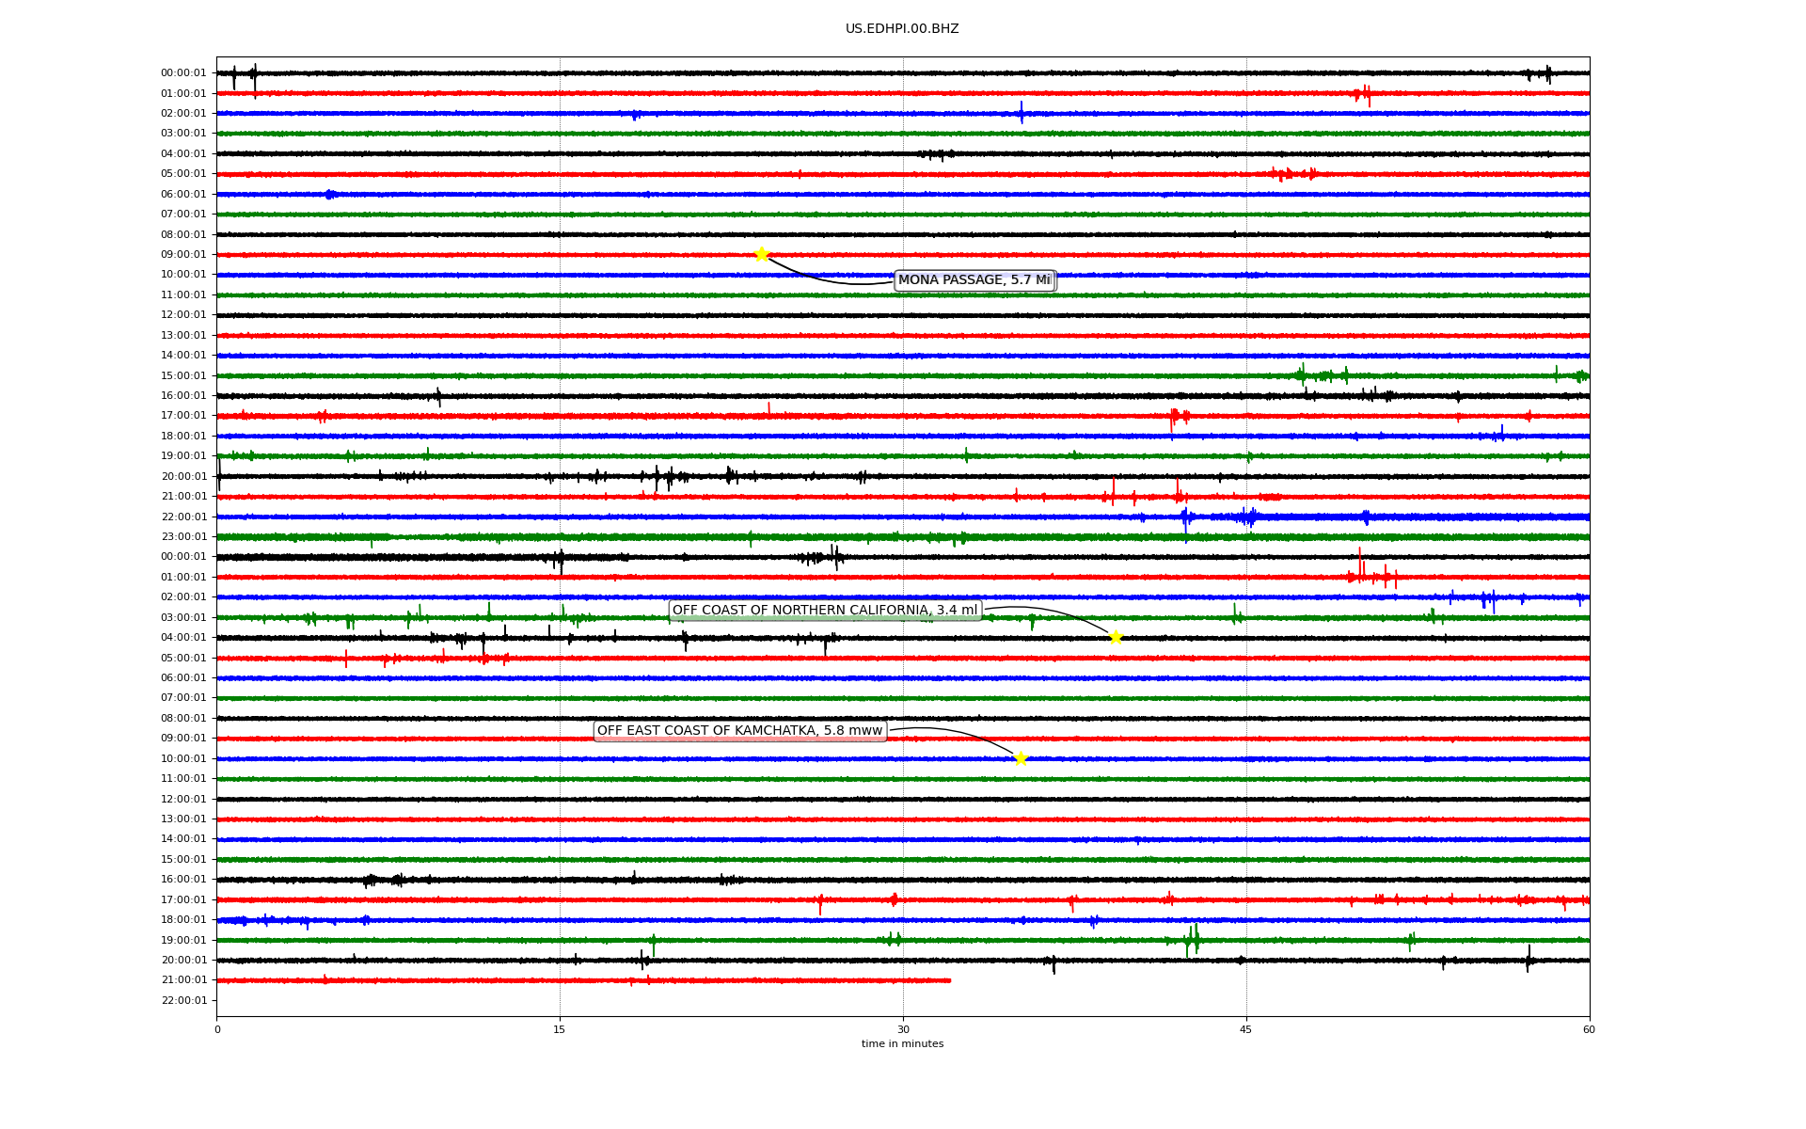Click the 15 tick on the x-axis
Screen dimensions: 1806x1129
click(x=560, y=1029)
